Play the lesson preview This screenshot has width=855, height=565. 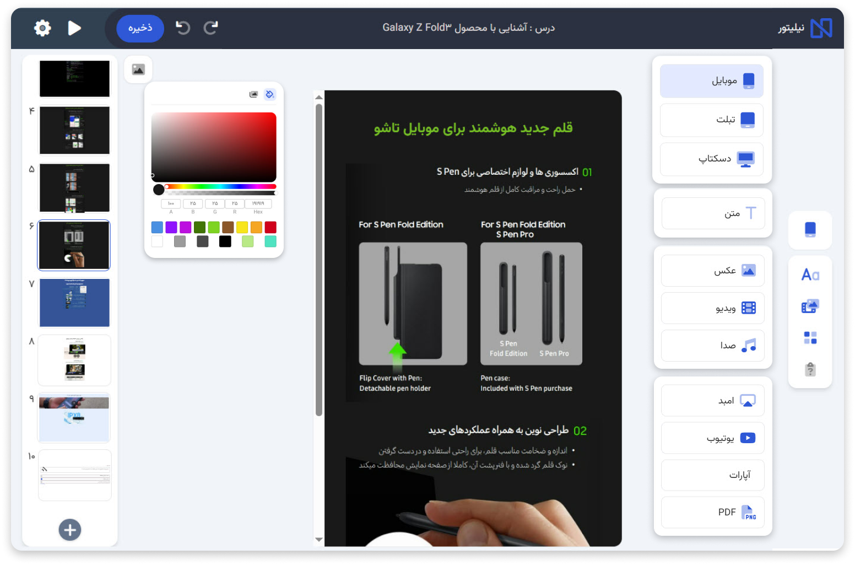74,28
